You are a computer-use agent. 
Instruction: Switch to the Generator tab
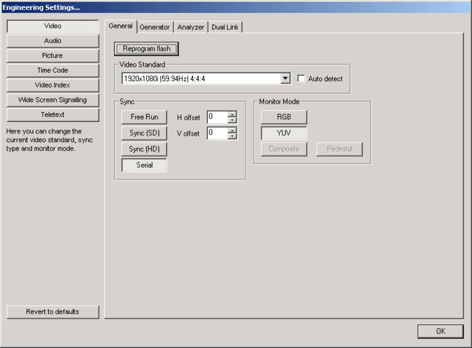click(x=154, y=27)
